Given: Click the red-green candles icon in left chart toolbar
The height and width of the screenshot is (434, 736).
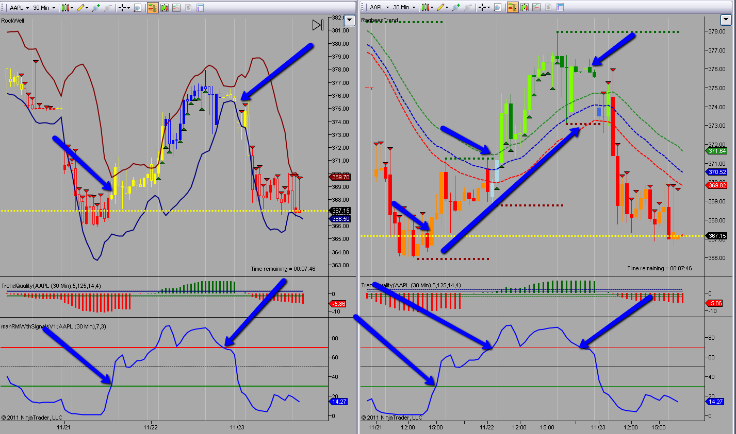Looking at the screenshot, I should tap(165, 8).
